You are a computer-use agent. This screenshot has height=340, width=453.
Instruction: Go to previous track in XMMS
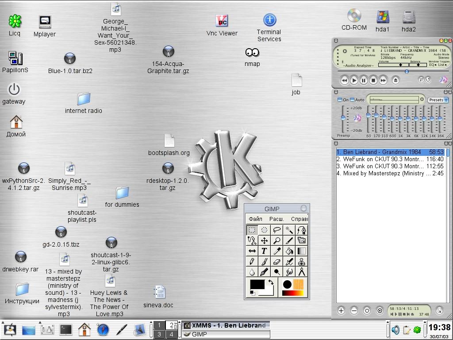click(344, 80)
